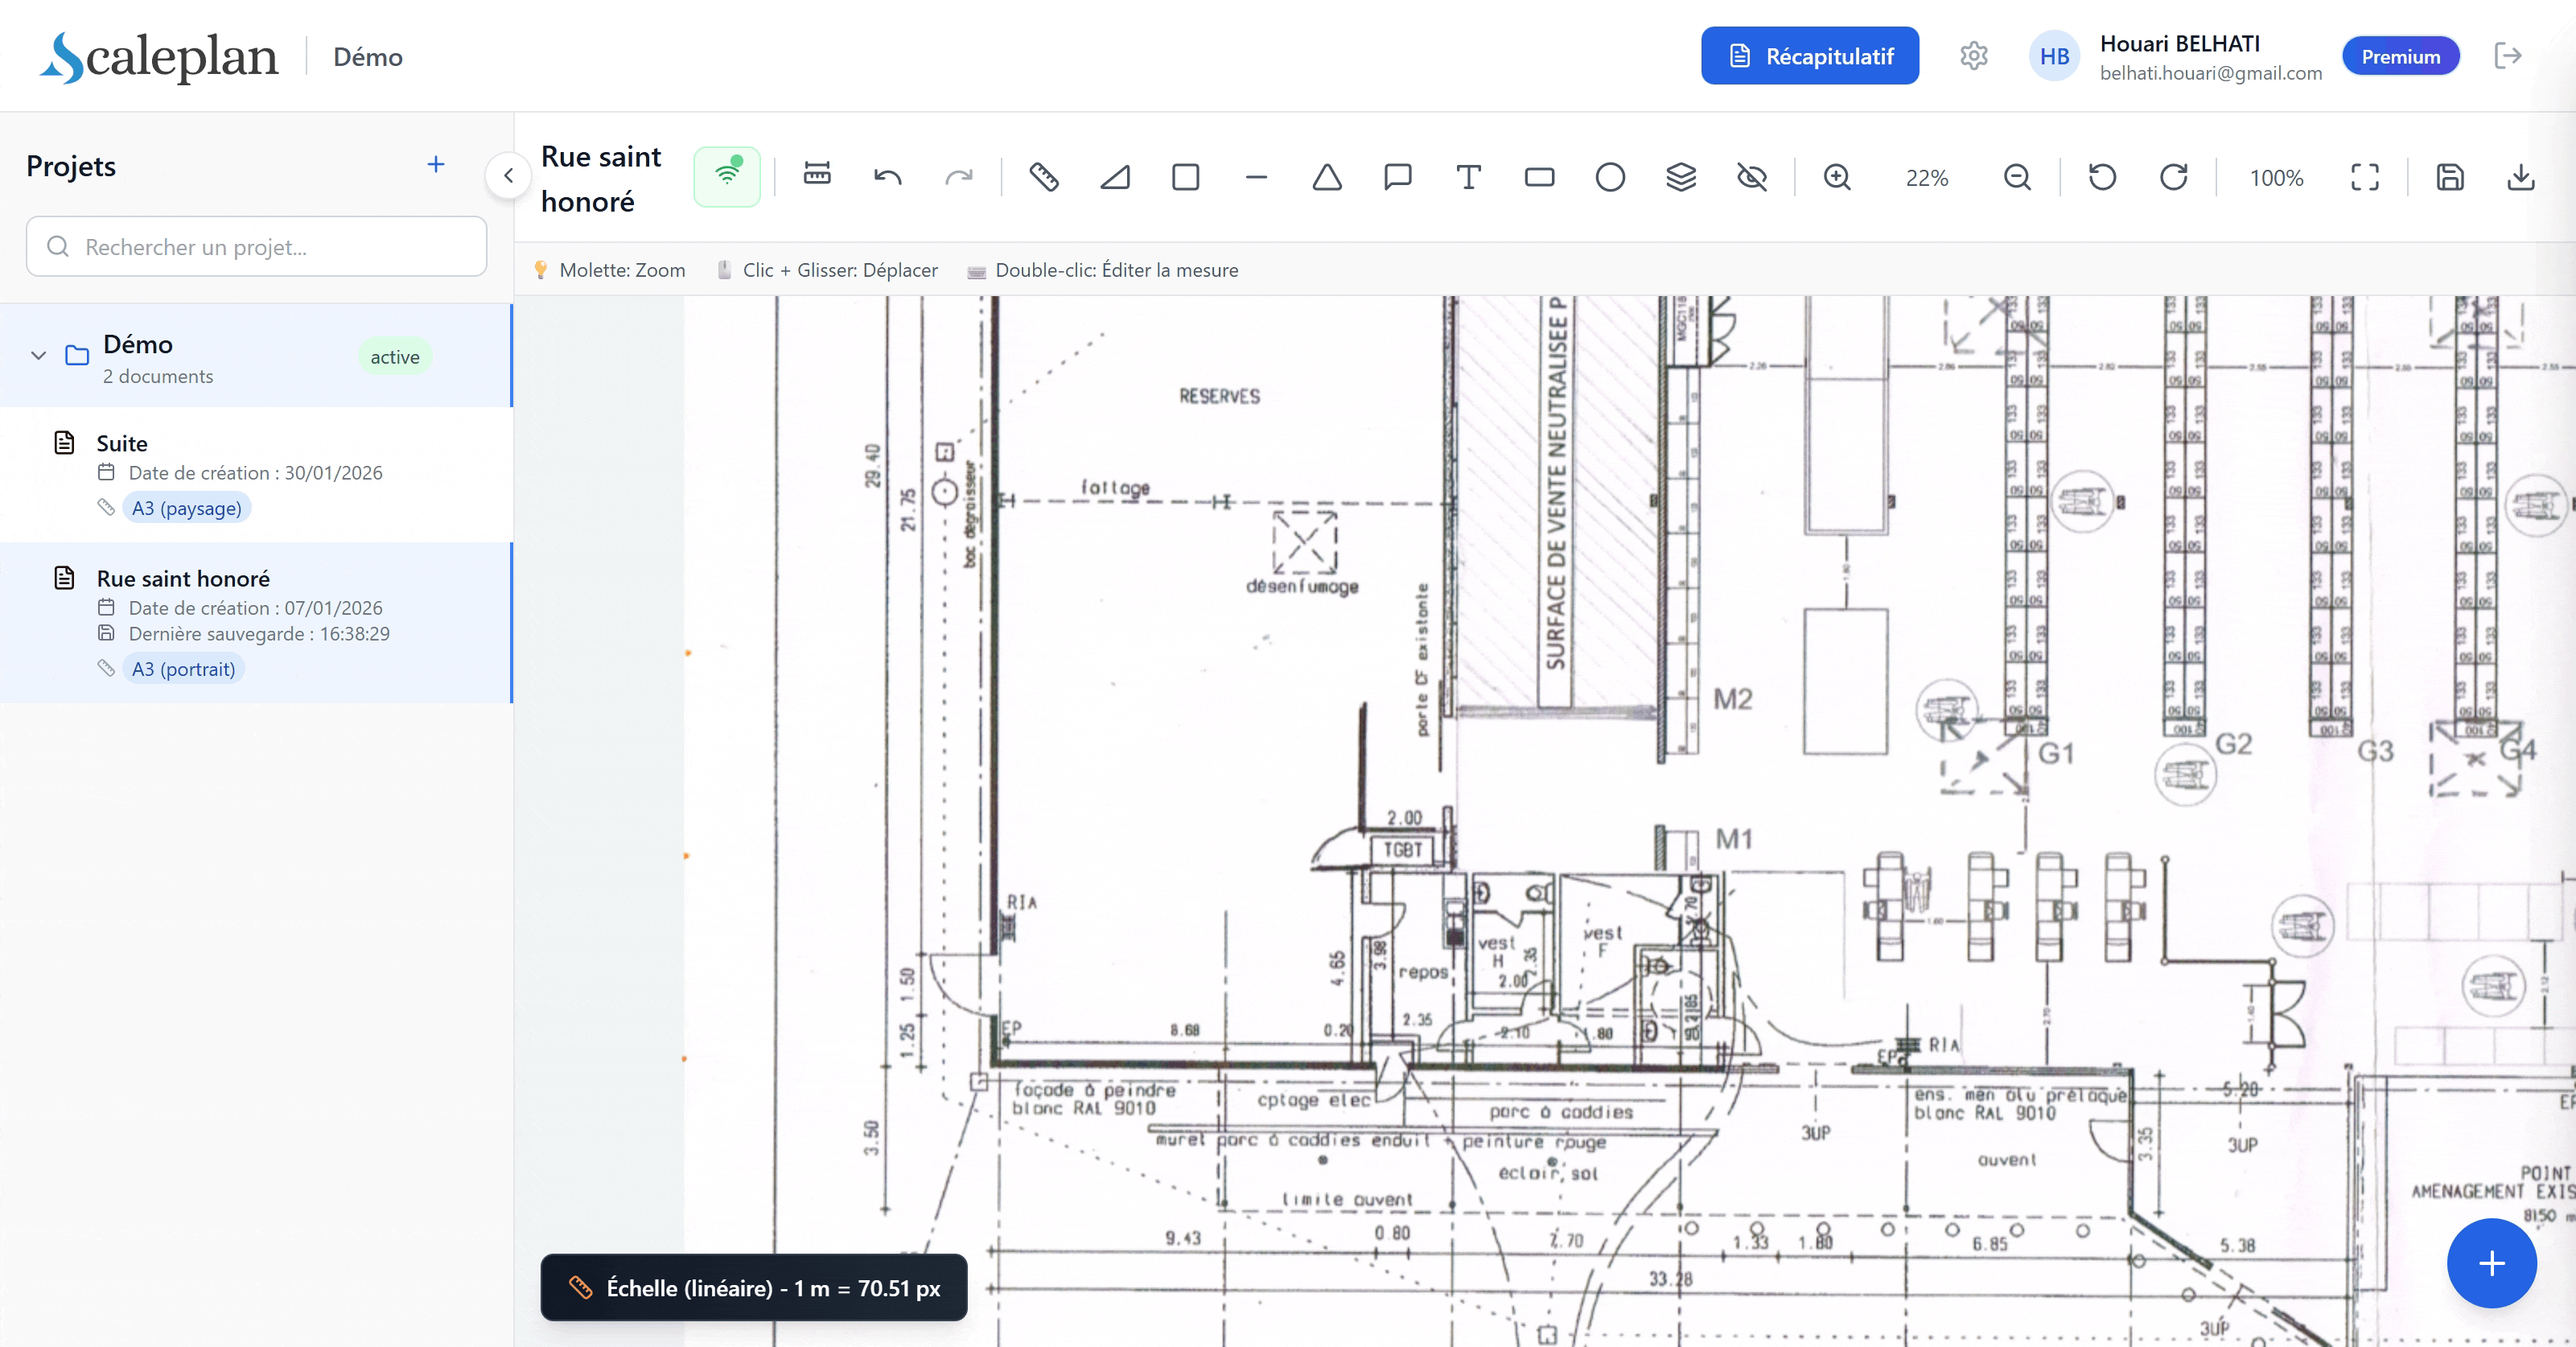Collapse the projects sidebar panel

tap(509, 176)
